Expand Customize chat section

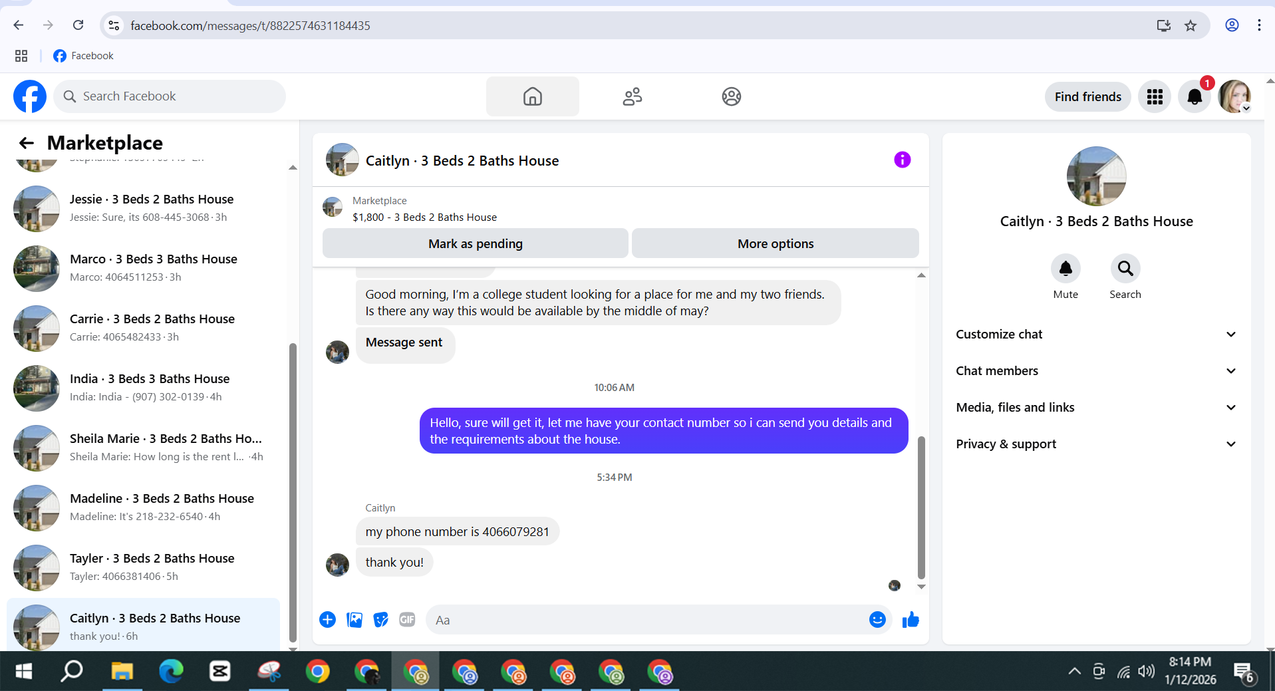[x=1096, y=335]
